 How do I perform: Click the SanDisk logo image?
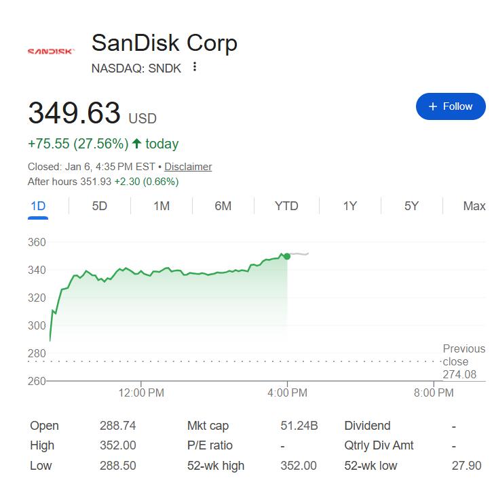50,51
